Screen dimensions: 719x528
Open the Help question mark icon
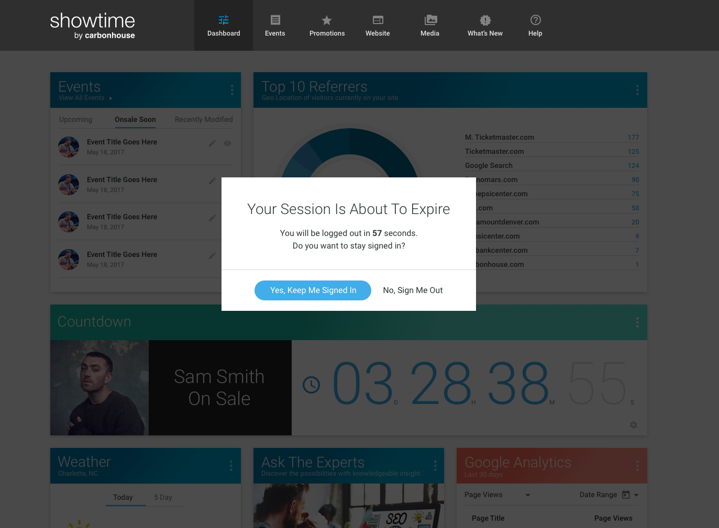click(x=535, y=20)
